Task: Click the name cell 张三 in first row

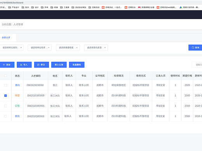Action: pos(55,85)
